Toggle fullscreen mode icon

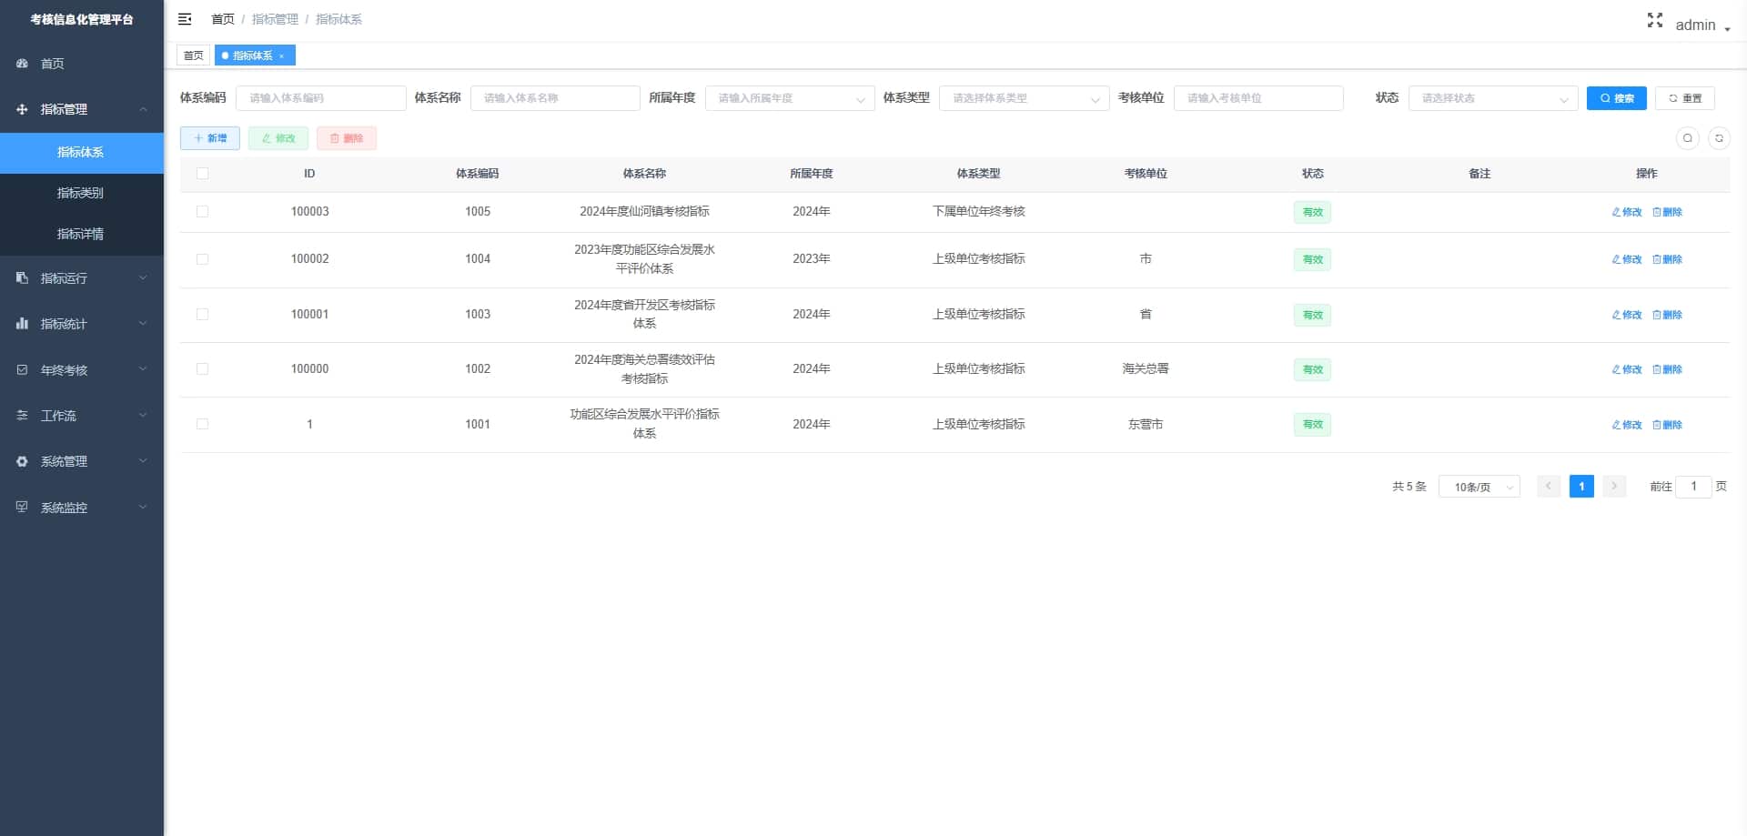click(x=1654, y=20)
